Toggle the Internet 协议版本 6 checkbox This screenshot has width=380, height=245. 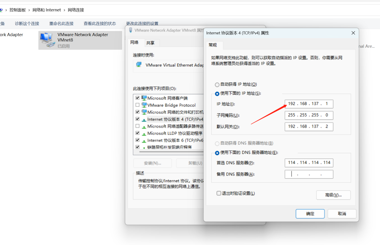(137, 140)
